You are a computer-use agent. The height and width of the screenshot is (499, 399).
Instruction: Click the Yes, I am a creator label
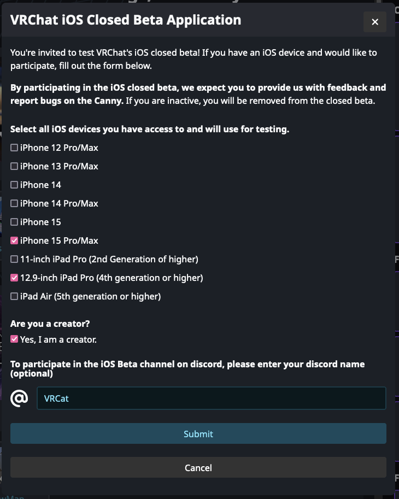[x=58, y=339]
